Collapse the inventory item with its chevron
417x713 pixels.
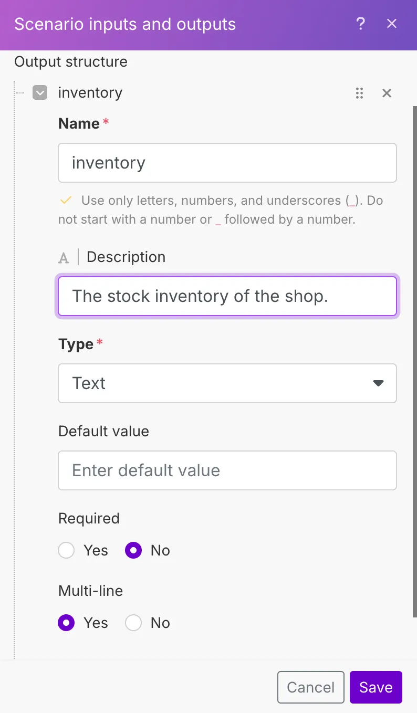(40, 93)
